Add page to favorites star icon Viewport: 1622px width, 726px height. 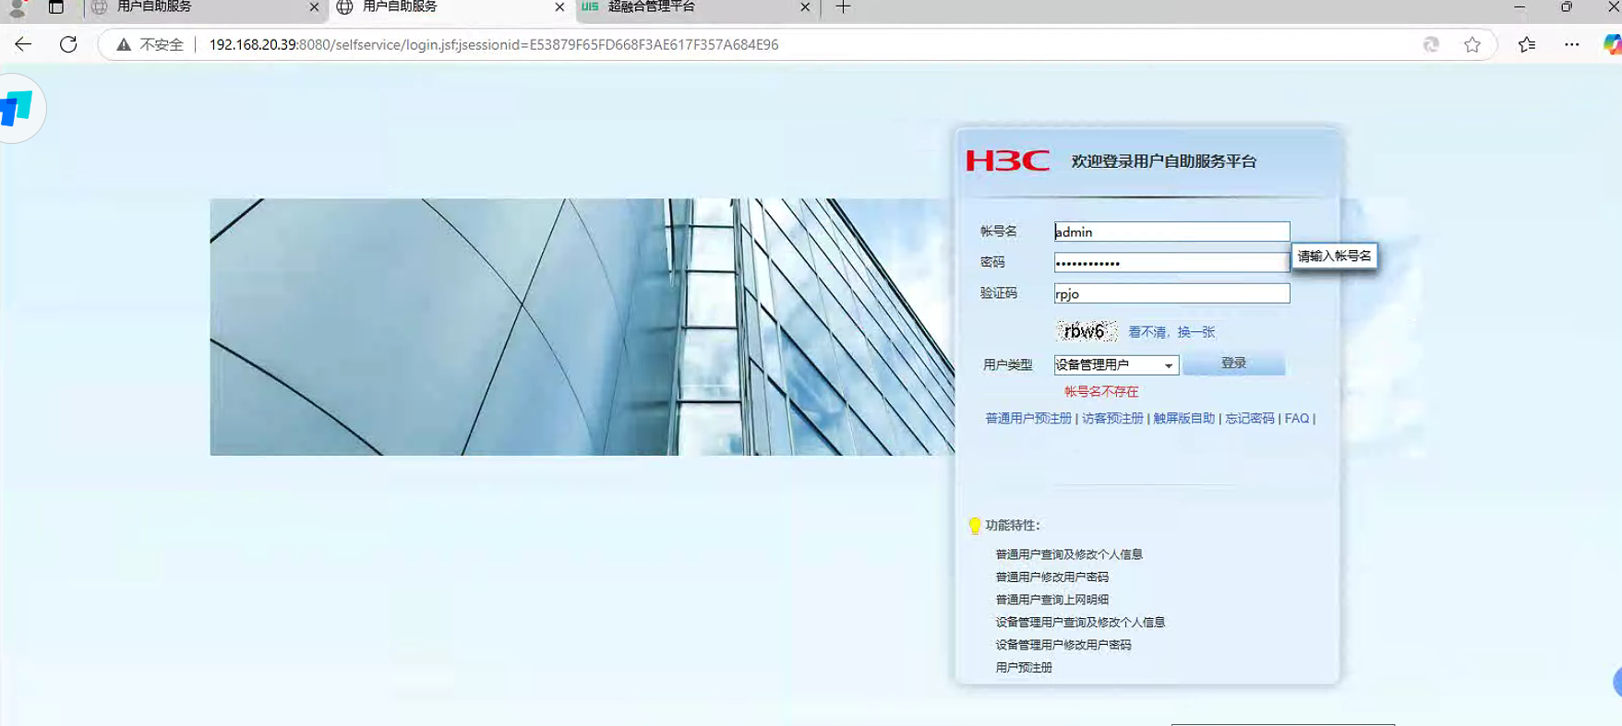pos(1472,44)
